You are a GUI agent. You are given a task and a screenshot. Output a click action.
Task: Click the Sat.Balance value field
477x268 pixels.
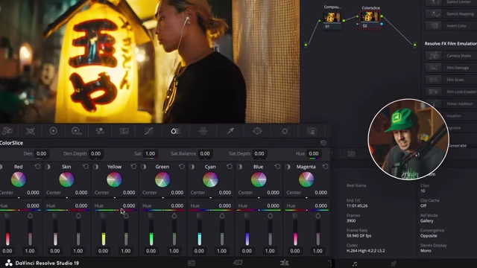[x=205, y=154]
